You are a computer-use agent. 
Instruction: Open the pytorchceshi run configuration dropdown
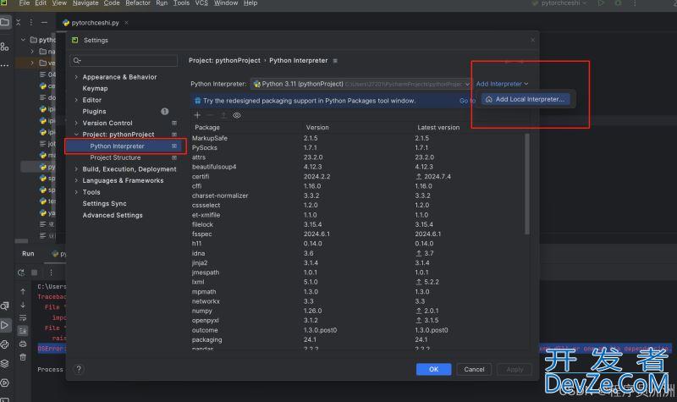(559, 3)
